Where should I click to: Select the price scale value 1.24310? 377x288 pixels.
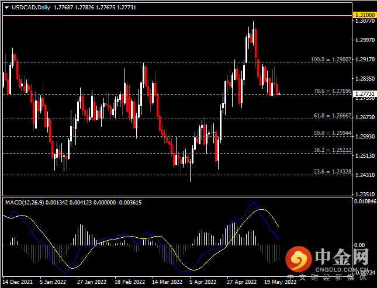pyautogui.click(x=365, y=175)
